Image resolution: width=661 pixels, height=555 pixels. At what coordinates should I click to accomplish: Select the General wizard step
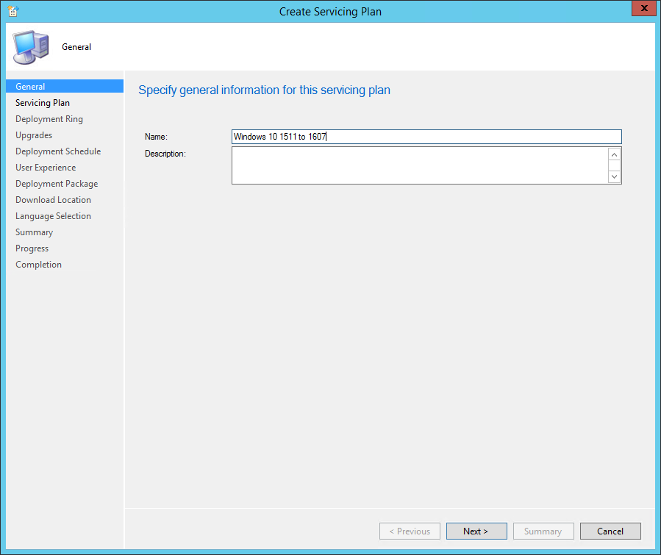coord(65,87)
